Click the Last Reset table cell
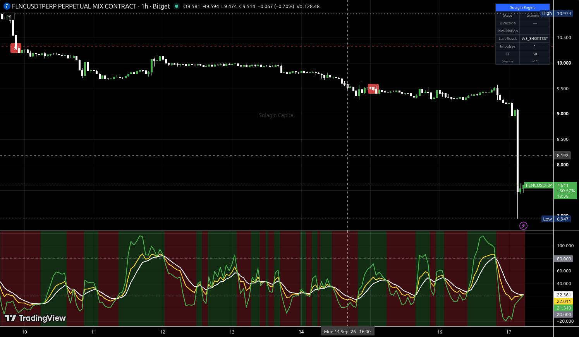The height and width of the screenshot is (337, 579). [507, 38]
